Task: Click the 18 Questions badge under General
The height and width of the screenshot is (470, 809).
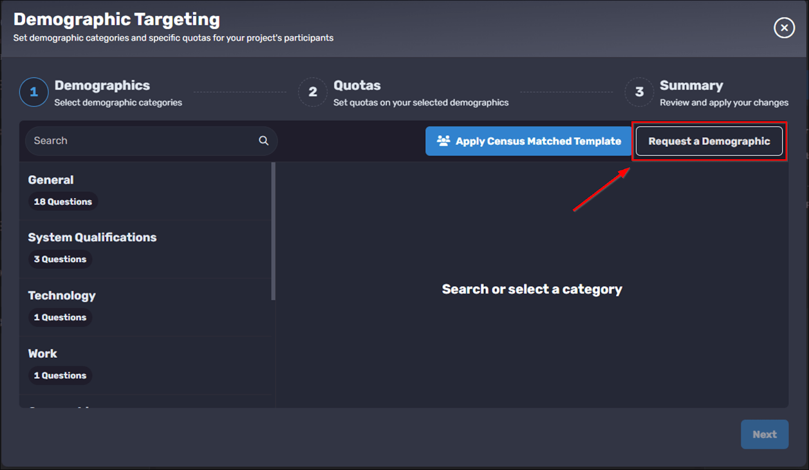Action: click(x=63, y=202)
